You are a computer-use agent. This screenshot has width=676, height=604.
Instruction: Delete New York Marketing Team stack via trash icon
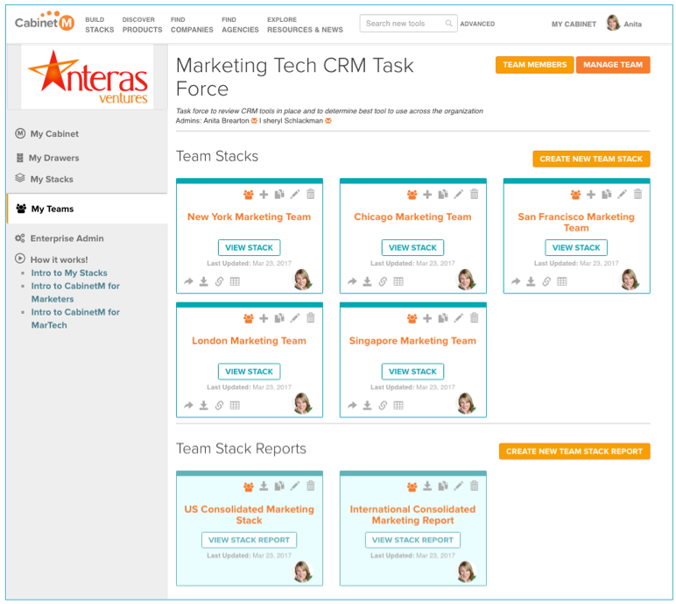[x=310, y=195]
